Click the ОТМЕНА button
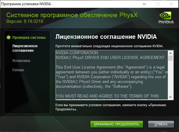179x132 pixels. tap(161, 124)
